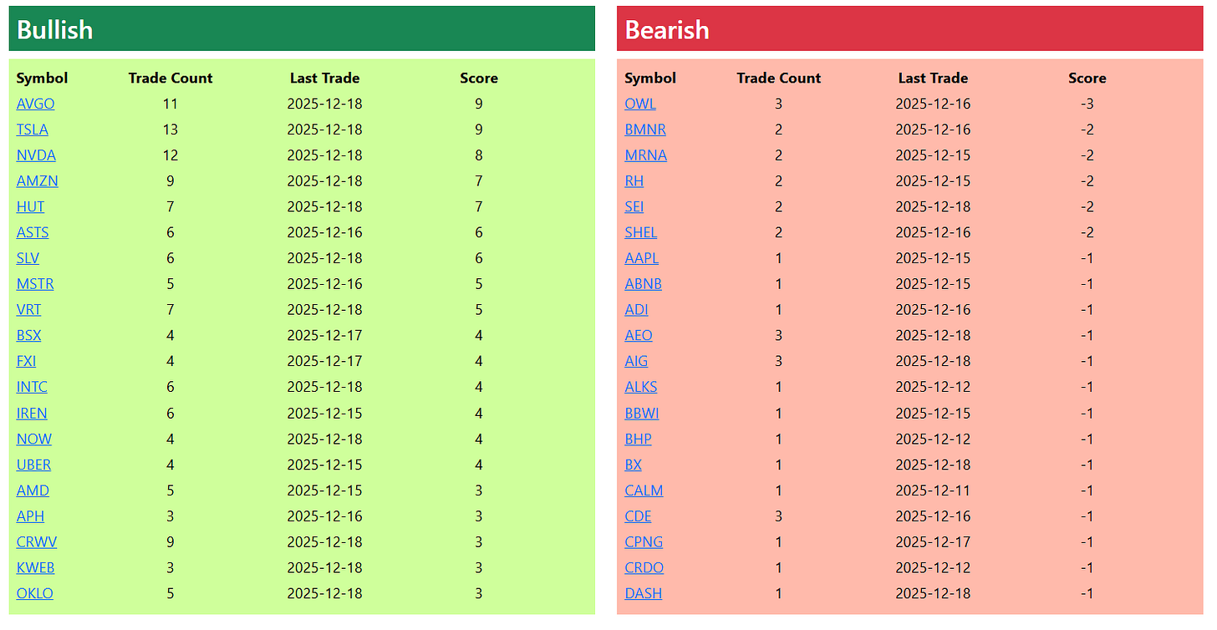This screenshot has height=630, width=1217.
Task: Click AVGO's trade count value 11
Action: click(171, 104)
